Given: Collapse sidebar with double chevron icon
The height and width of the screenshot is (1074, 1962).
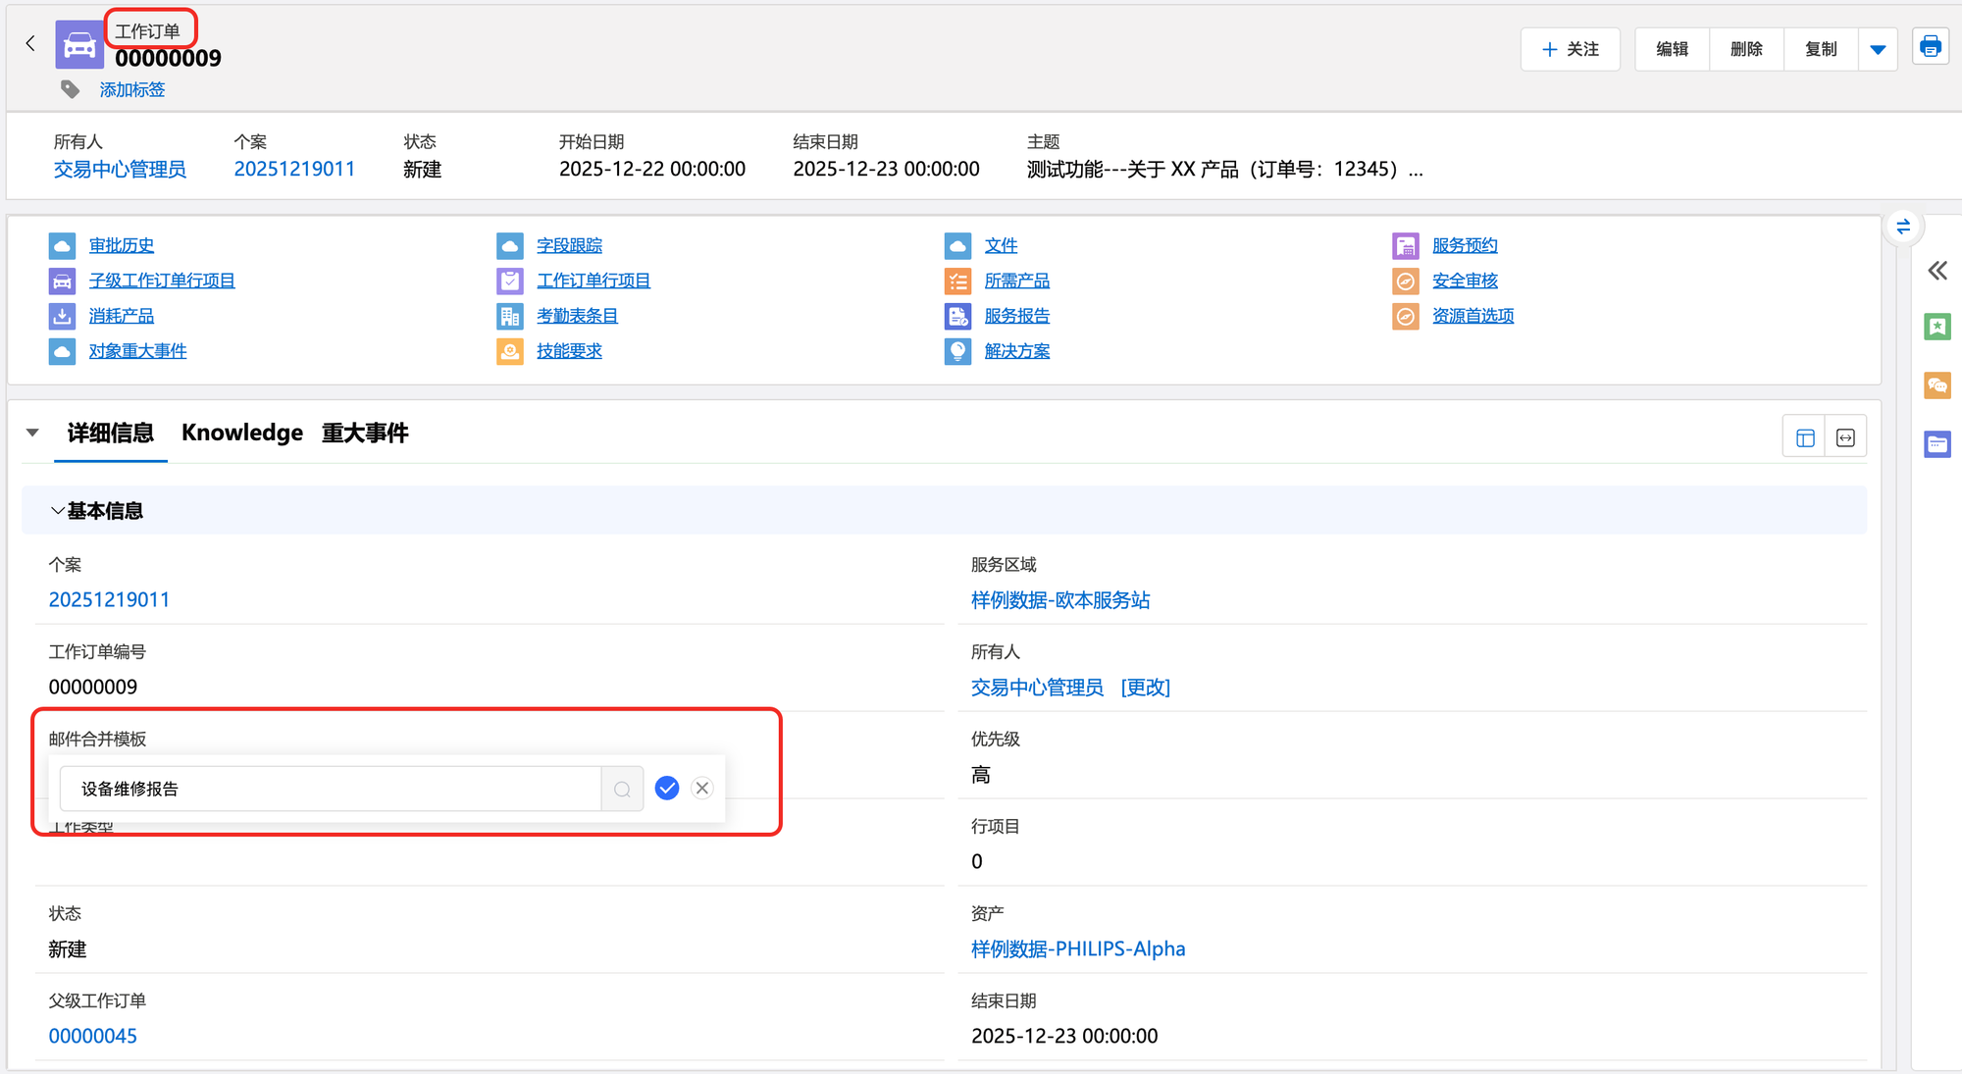Looking at the screenshot, I should (1937, 271).
